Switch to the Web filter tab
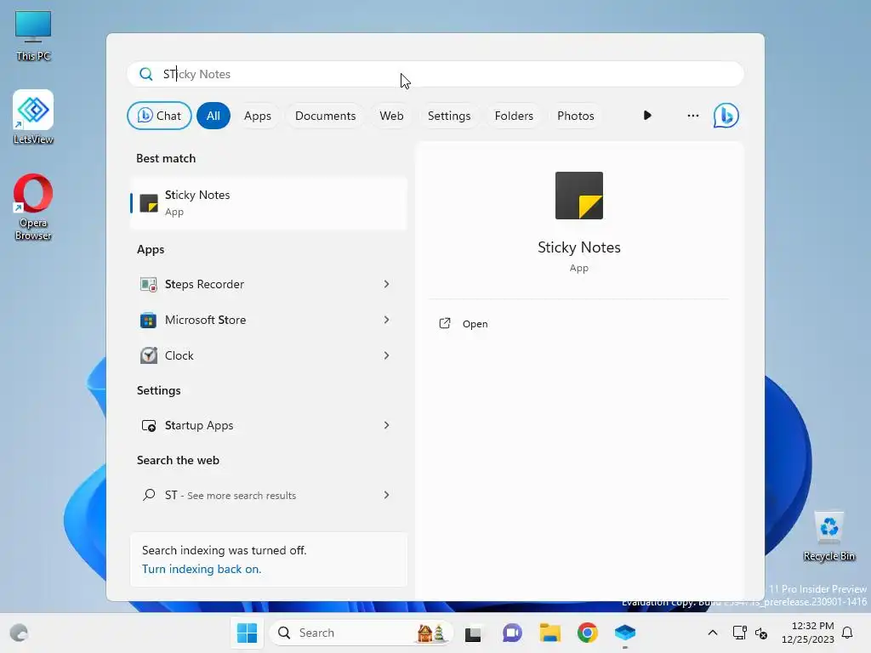This screenshot has height=653, width=871. pyautogui.click(x=391, y=116)
